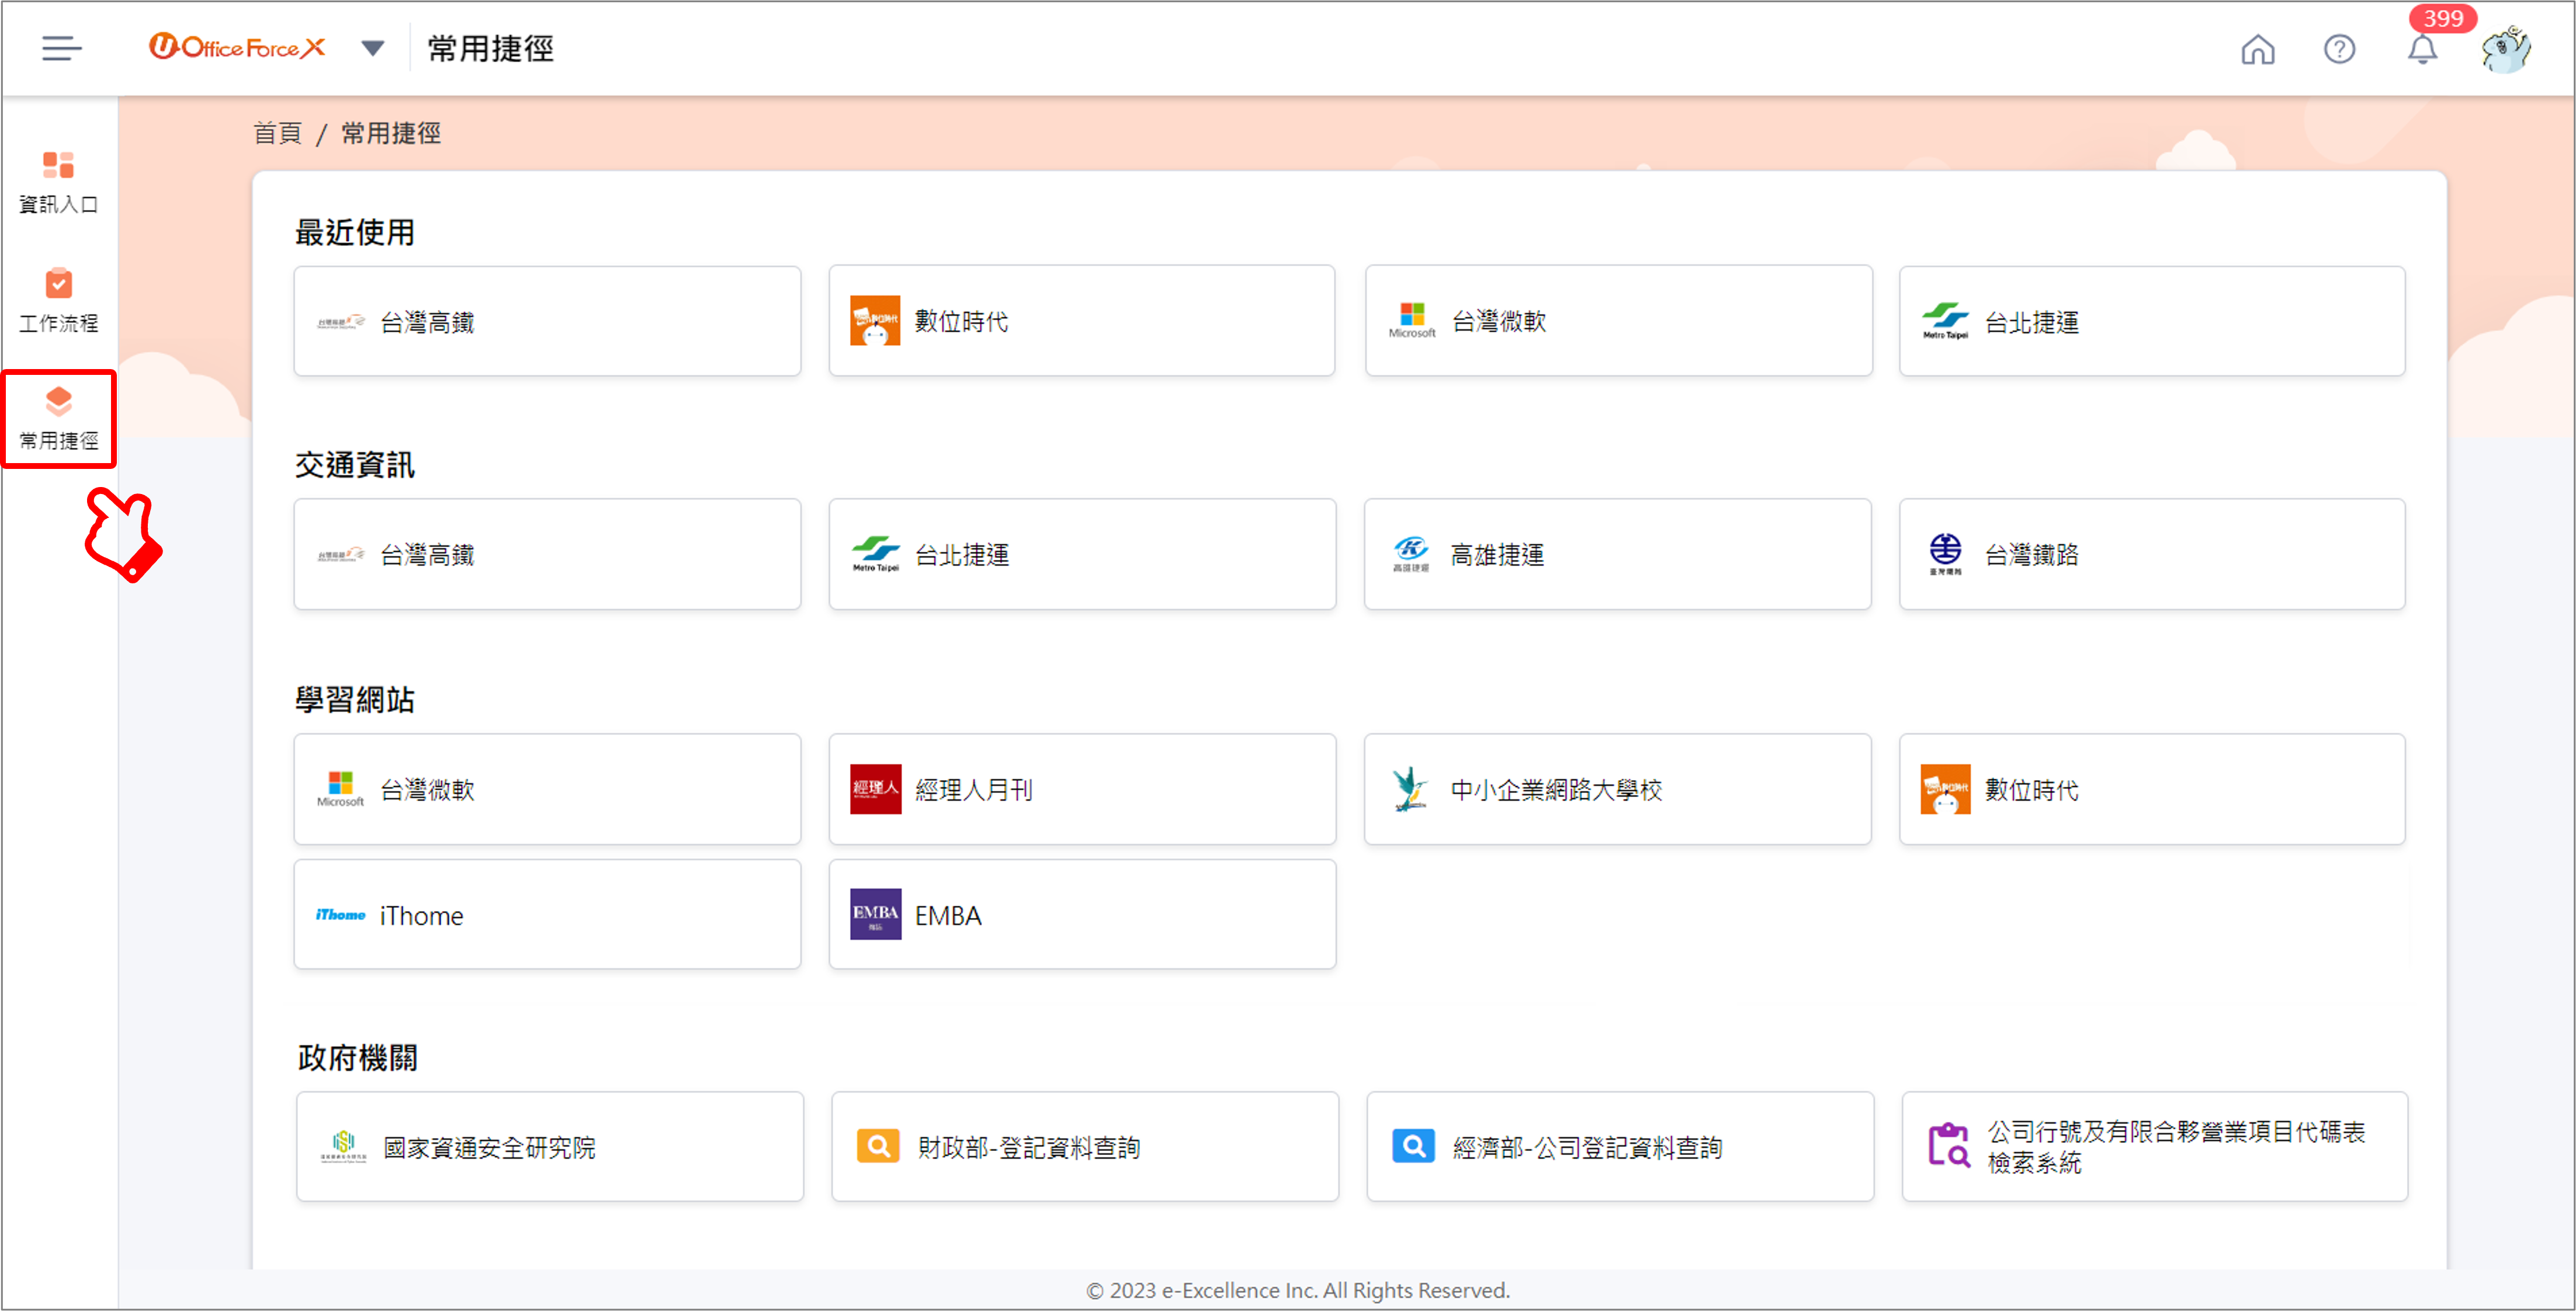Open 台灣微軟 card under 最近使用

[1618, 321]
